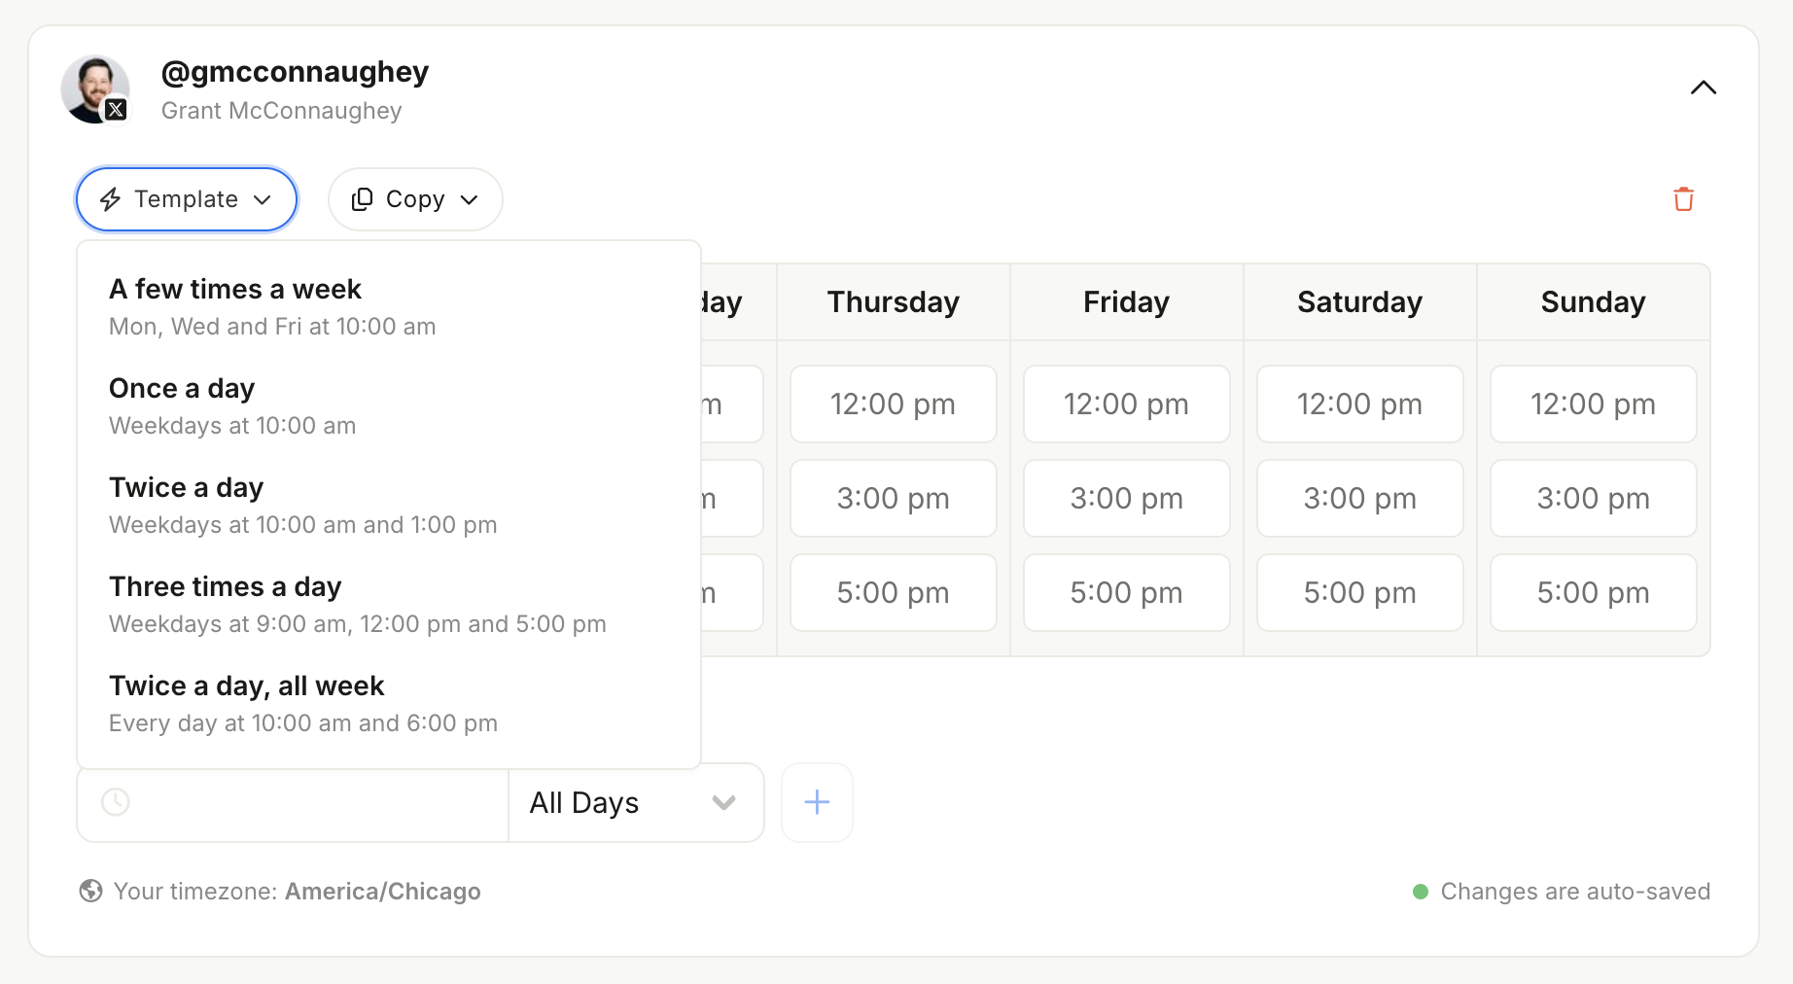Viewport: 1793px width, 984px height.
Task: Choose the 'Once a day' template
Action: (389, 405)
